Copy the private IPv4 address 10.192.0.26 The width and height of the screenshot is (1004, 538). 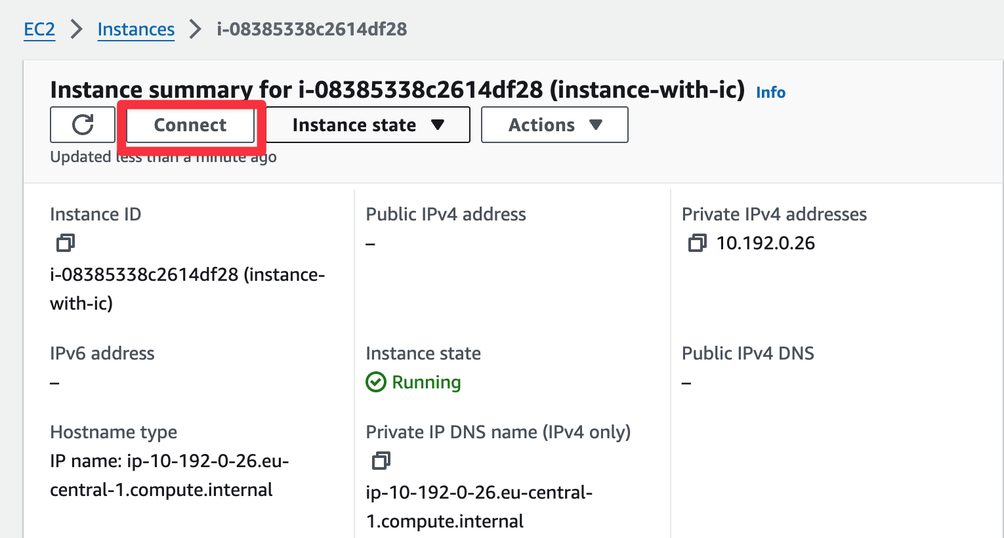pyautogui.click(x=697, y=243)
